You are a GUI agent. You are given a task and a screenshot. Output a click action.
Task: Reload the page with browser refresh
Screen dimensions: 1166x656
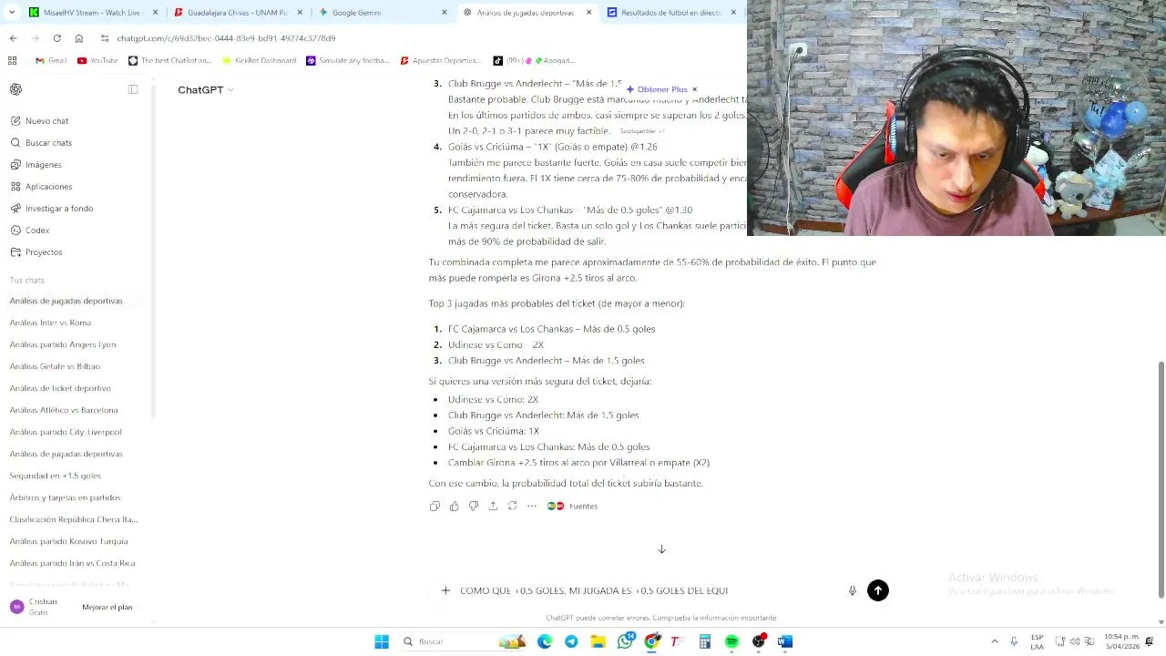56,38
